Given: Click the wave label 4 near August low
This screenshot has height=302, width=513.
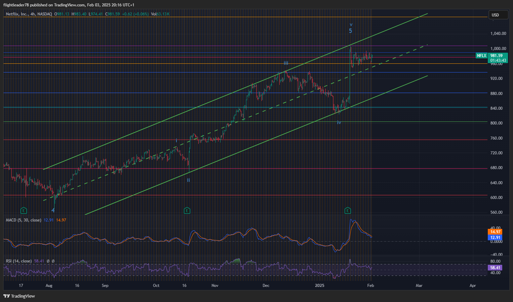Looking at the screenshot, I should [x=53, y=210].
